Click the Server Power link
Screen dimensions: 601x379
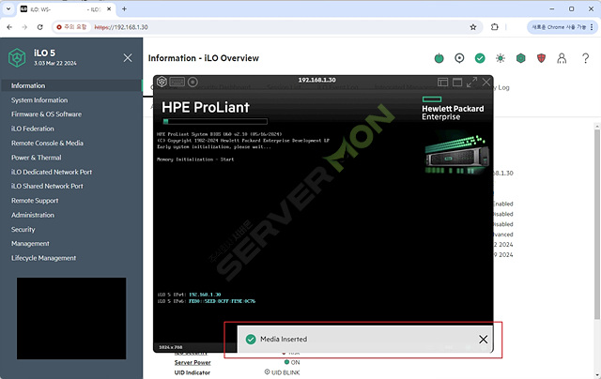click(x=193, y=362)
